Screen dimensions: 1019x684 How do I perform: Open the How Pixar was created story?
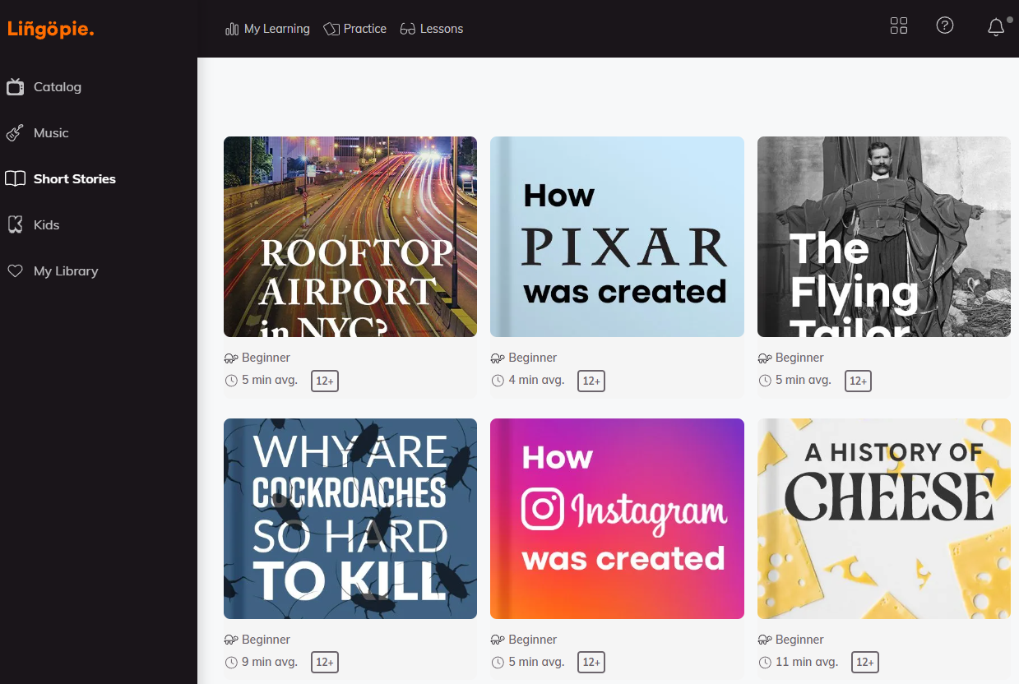pyautogui.click(x=617, y=237)
